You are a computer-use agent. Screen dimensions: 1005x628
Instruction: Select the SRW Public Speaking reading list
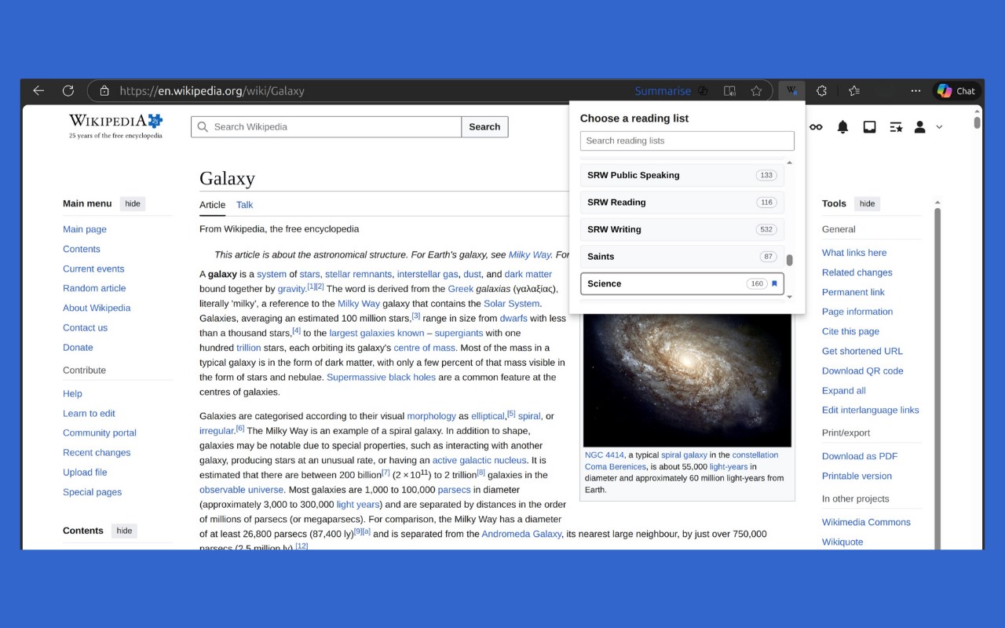[x=682, y=175]
